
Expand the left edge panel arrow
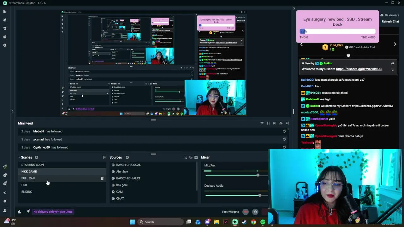(x=13, y=111)
